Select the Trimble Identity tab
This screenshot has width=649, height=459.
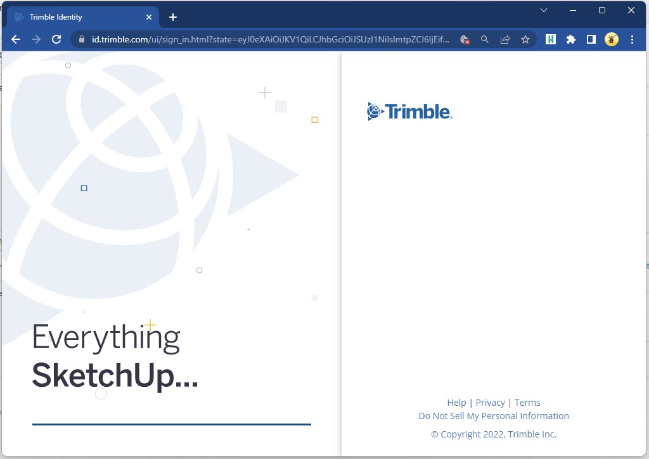click(x=83, y=17)
